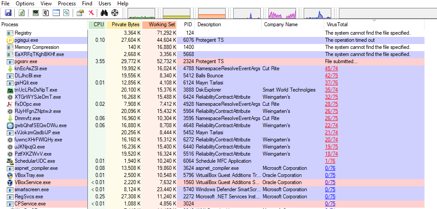Select the Registry process row

(x=212, y=33)
